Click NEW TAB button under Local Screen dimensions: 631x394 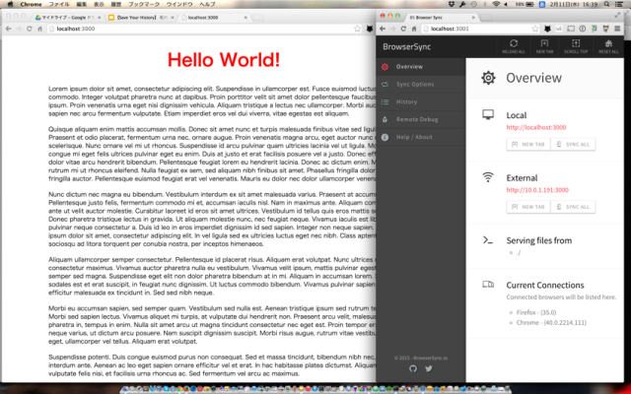tap(526, 145)
